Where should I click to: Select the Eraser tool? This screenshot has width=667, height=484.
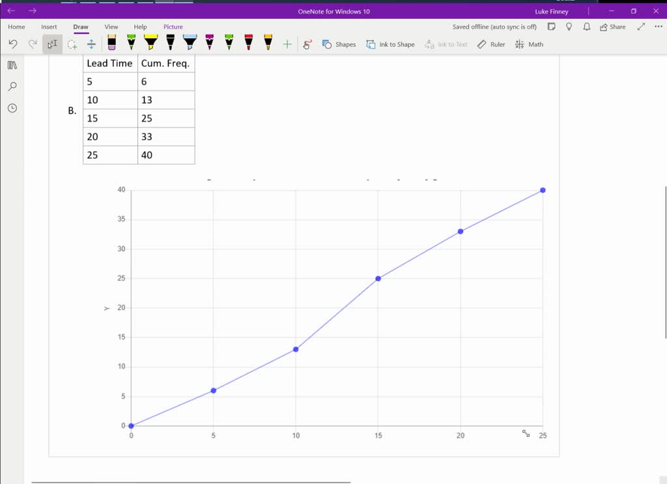point(112,44)
